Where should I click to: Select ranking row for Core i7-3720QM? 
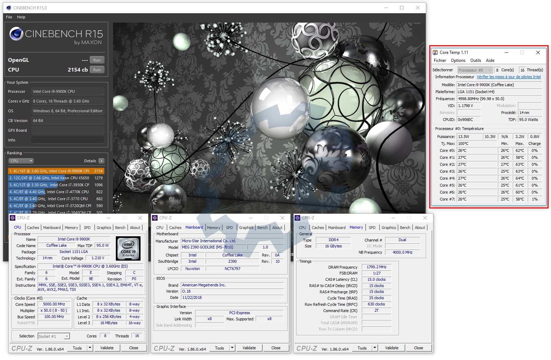coord(56,206)
